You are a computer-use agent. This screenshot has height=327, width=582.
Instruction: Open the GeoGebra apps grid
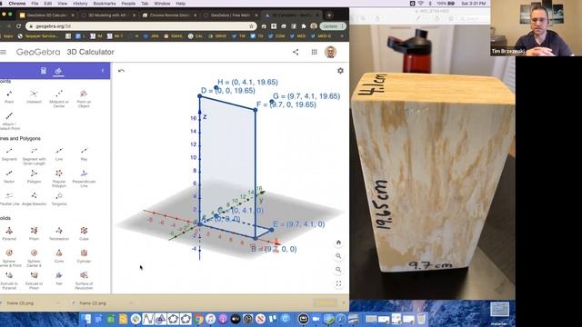pyautogui.click(x=314, y=52)
